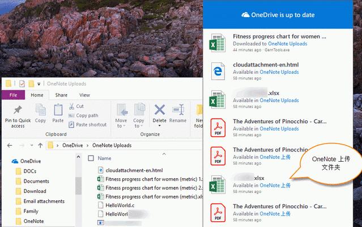
Task: Click the Copy path command
Action: pyautogui.click(x=83, y=115)
